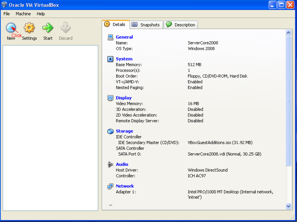Open the Machine menu

point(23,14)
